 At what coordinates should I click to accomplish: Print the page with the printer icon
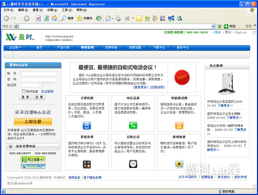pyautogui.click(x=118, y=18)
